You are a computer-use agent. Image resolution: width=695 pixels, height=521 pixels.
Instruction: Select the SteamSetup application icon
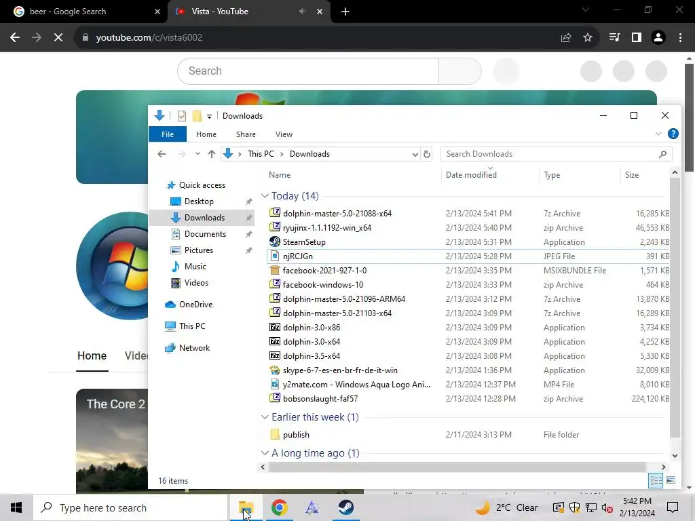click(x=275, y=242)
